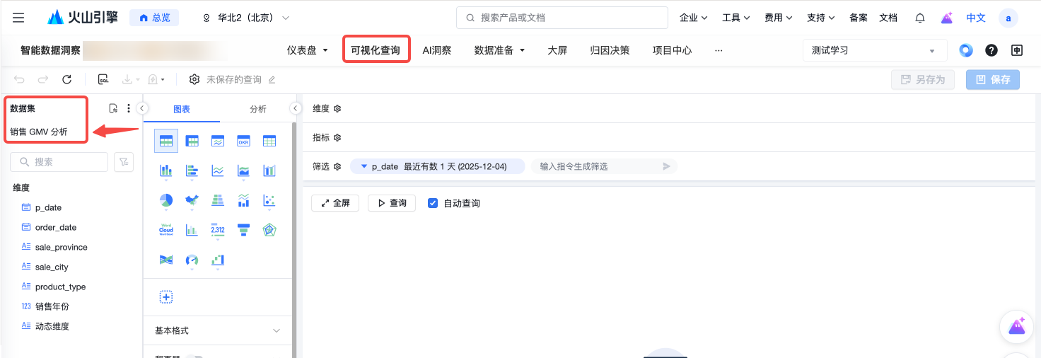The image size is (1041, 358).
Task: Open the 测试学习 project selector
Action: tap(875, 50)
